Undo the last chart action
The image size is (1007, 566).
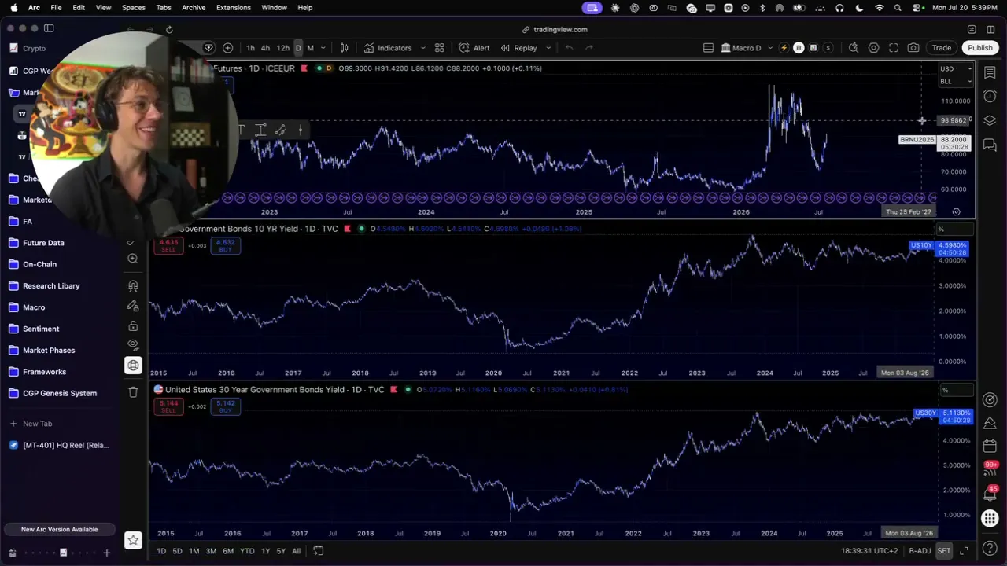pyautogui.click(x=569, y=48)
